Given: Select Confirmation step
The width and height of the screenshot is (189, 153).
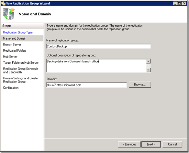Looking at the screenshot, I should [11, 88].
